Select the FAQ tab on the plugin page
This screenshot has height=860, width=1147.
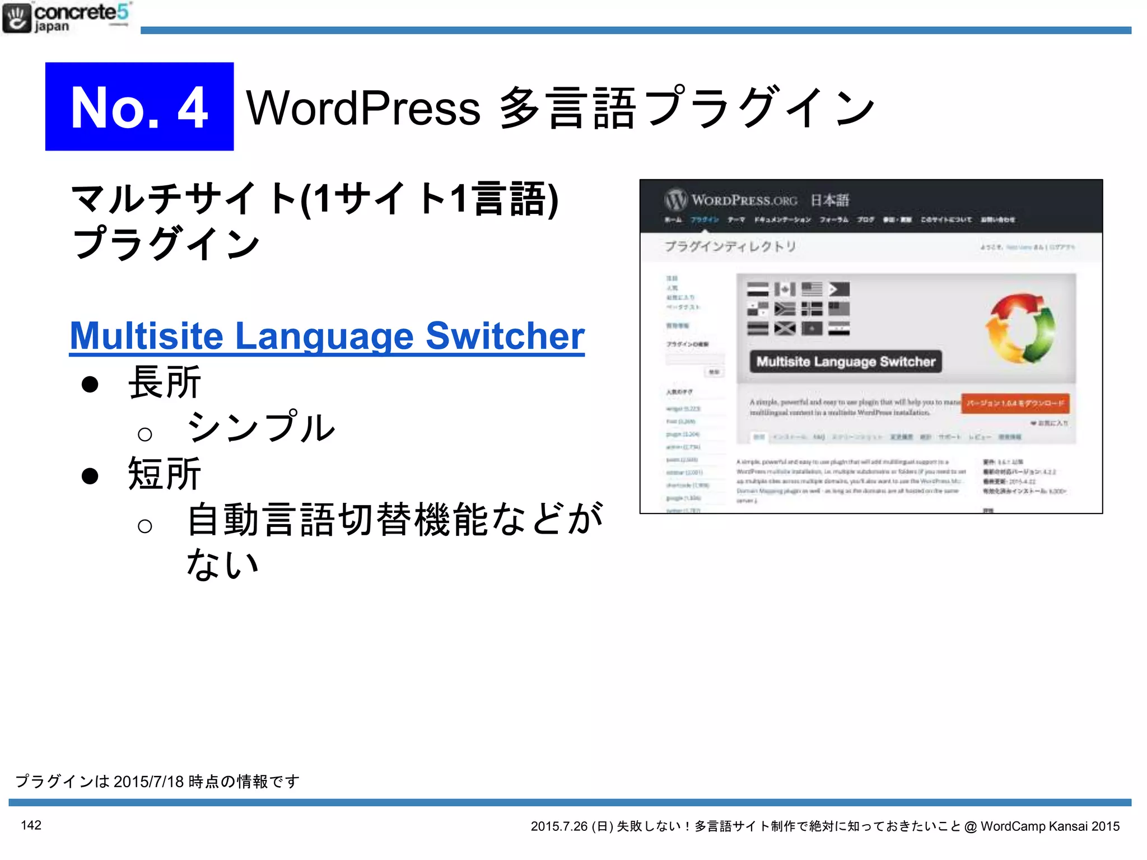tap(819, 437)
